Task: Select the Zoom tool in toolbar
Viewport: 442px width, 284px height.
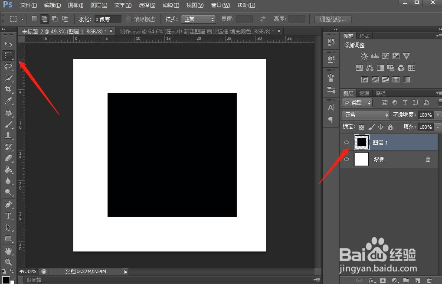Action: point(8,262)
